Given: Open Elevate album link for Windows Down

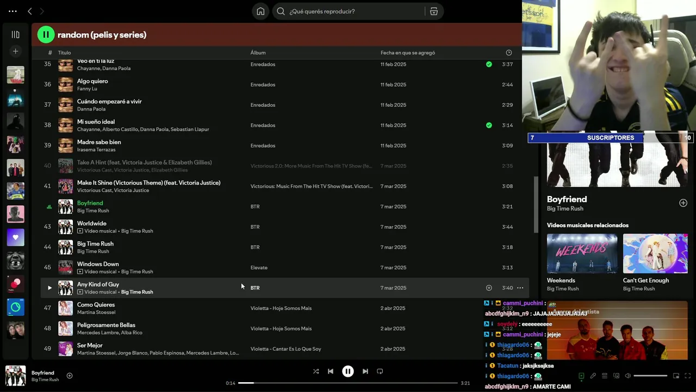Looking at the screenshot, I should coord(259,268).
